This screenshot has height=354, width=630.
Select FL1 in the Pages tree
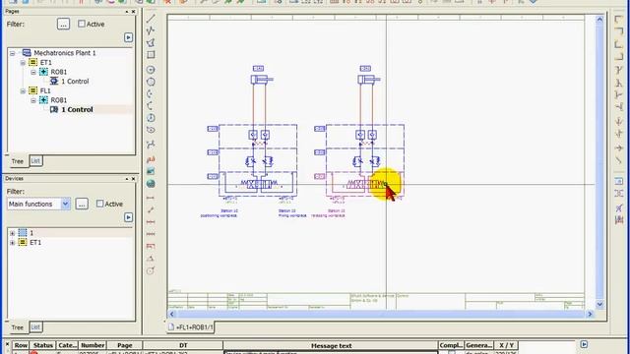coord(45,90)
